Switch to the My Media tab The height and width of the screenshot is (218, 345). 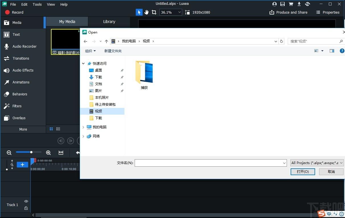pos(67,22)
